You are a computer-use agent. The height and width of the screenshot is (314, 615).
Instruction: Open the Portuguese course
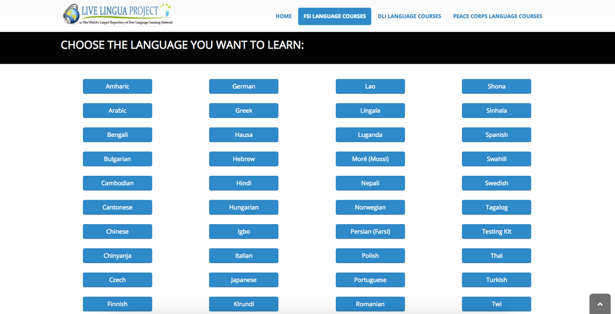tap(370, 280)
